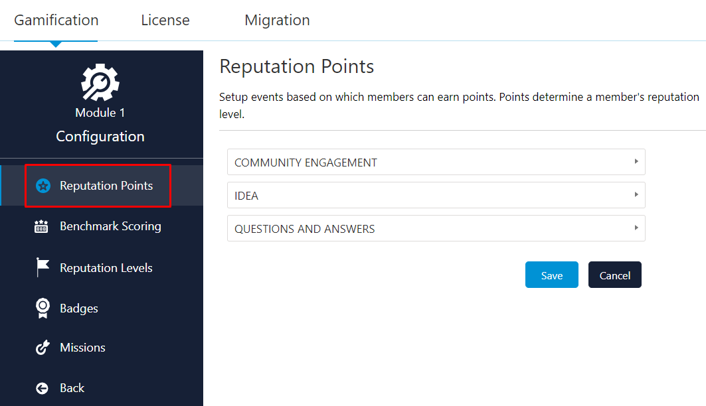
Task: Go Back via sidebar label
Action: pos(72,388)
